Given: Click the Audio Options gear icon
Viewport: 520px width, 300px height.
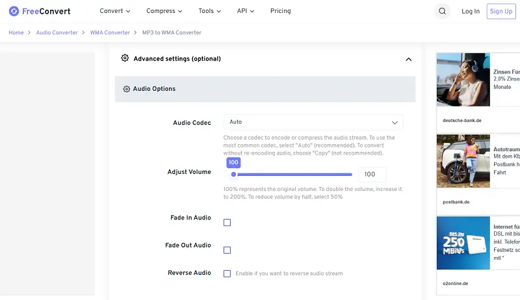Looking at the screenshot, I should pos(126,89).
